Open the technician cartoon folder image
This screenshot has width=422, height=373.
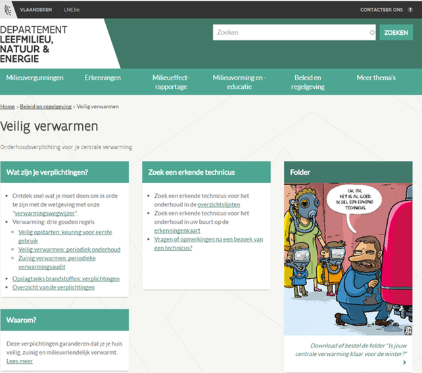(x=348, y=259)
